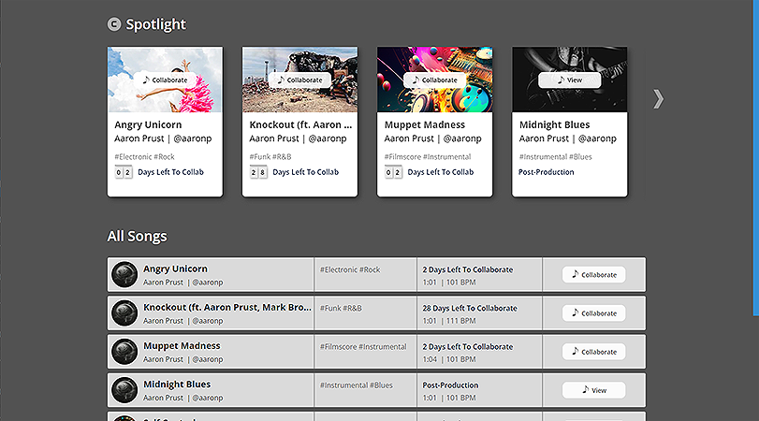Click #Filmscore #Instrumental tags in Muppet Madness row
Image resolution: width=759 pixels, height=421 pixels.
[363, 347]
